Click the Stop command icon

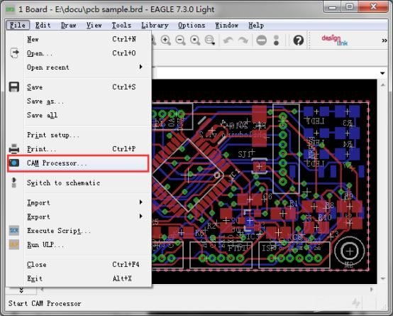(262, 40)
